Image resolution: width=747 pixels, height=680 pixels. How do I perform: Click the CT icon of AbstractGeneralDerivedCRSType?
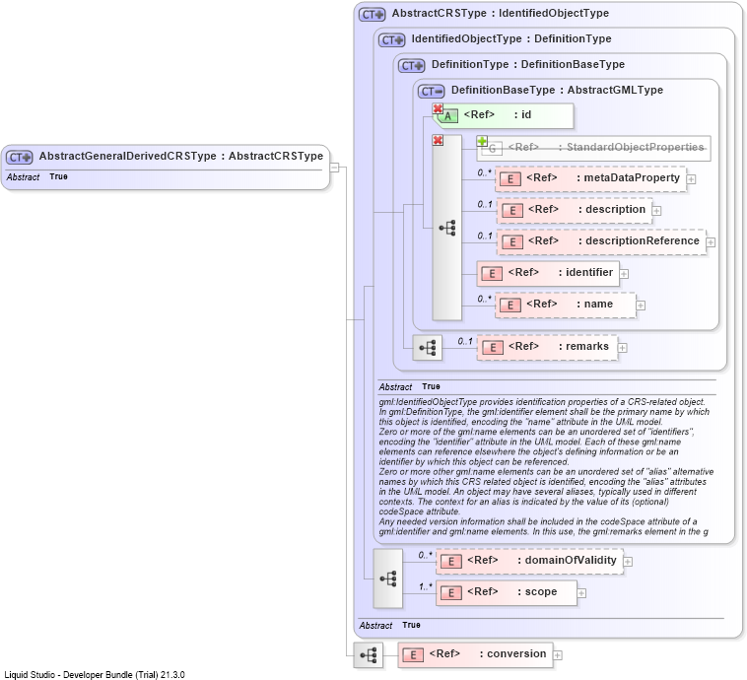[x=19, y=157]
